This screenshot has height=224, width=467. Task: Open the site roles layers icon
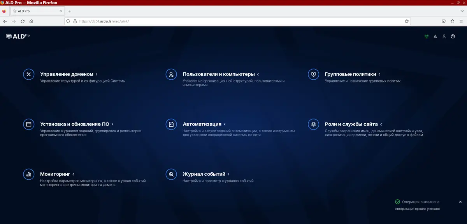pyautogui.click(x=313, y=124)
